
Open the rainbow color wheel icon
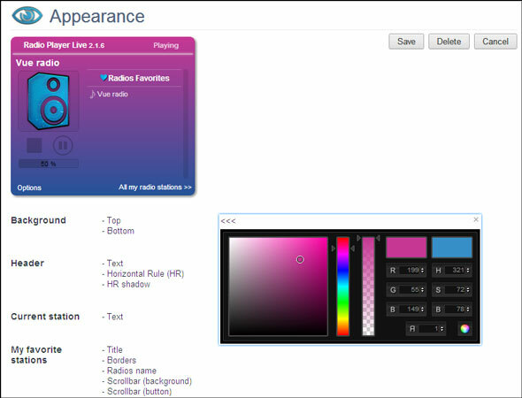464,329
